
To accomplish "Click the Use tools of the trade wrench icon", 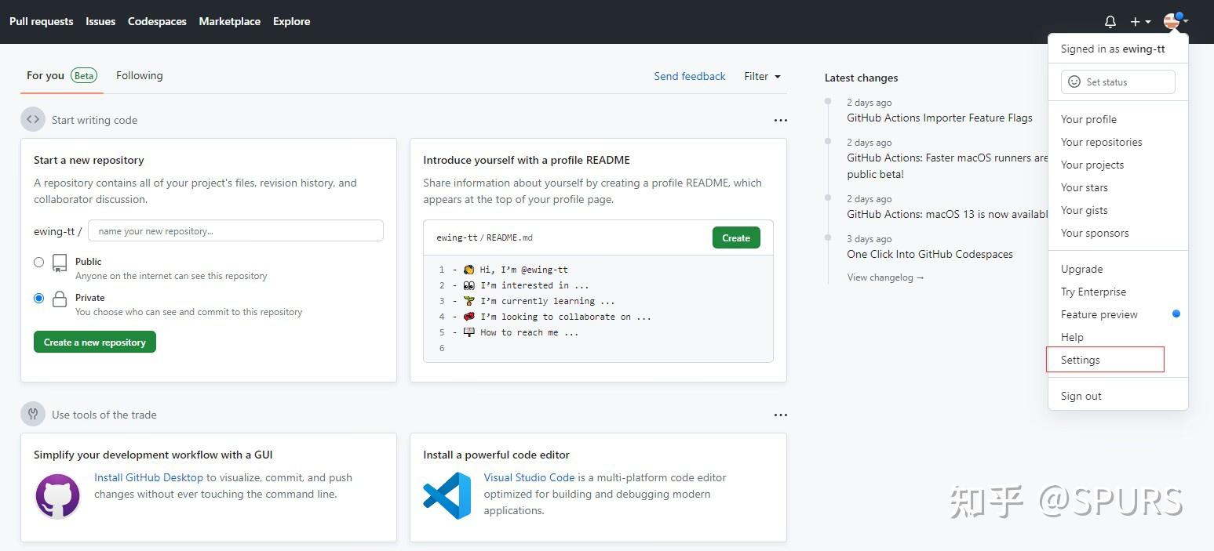I will (x=33, y=415).
